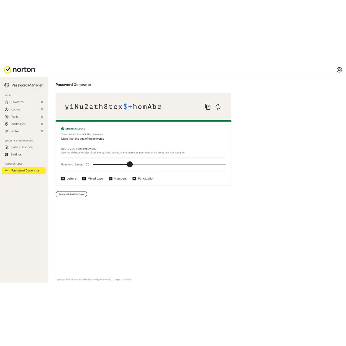Click the Settings gear icon
This screenshot has width=346, height=346.
tap(6, 155)
